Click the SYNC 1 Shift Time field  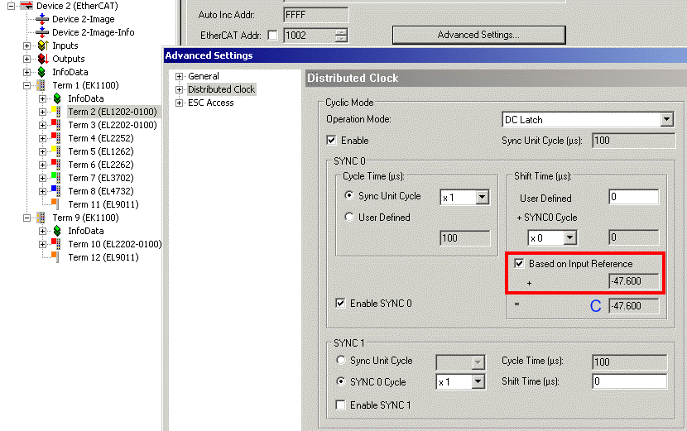coord(630,381)
